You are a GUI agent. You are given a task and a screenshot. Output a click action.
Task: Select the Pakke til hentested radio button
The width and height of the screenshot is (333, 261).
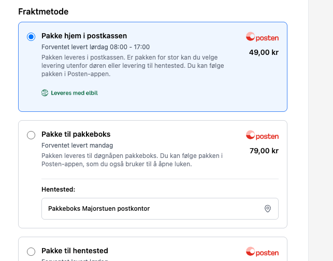tap(31, 252)
